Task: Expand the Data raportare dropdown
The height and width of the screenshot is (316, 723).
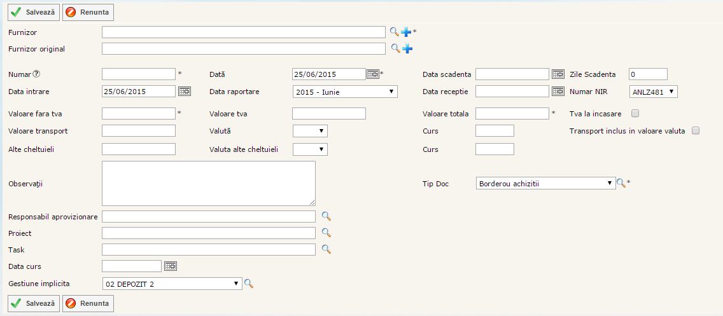Action: [x=344, y=92]
